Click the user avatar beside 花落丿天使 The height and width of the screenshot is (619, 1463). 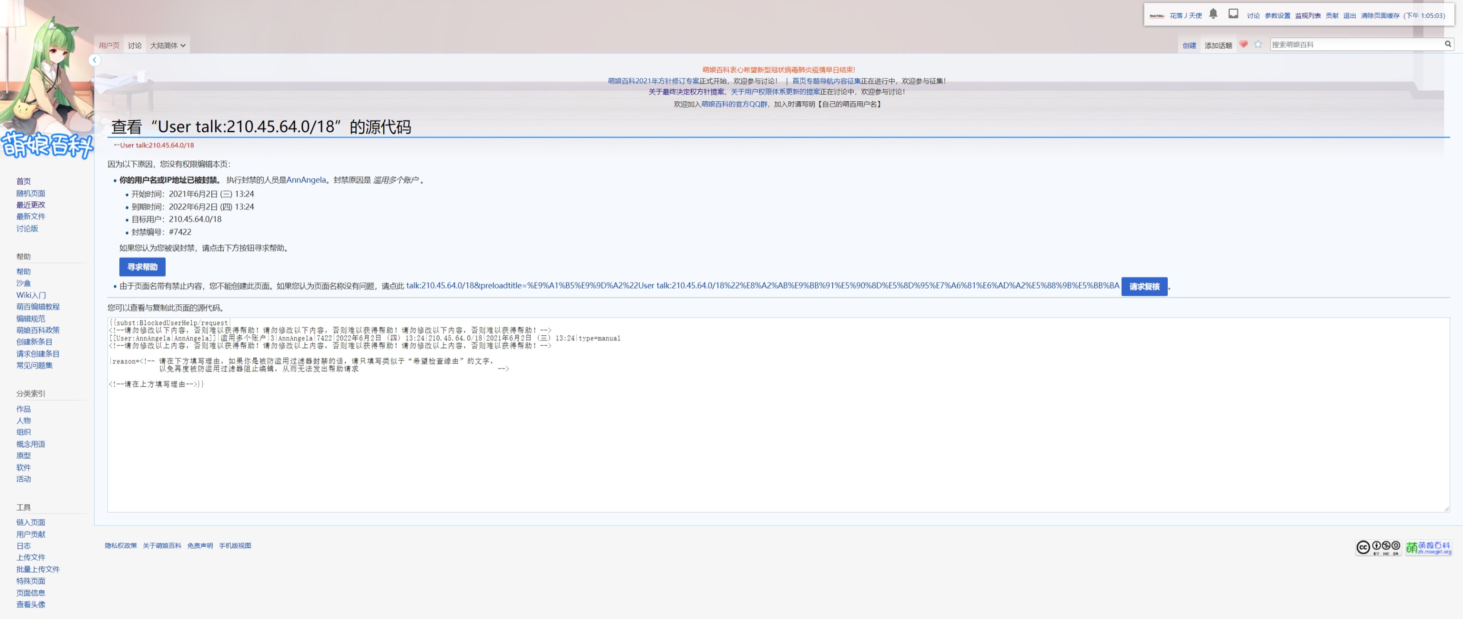[1157, 16]
